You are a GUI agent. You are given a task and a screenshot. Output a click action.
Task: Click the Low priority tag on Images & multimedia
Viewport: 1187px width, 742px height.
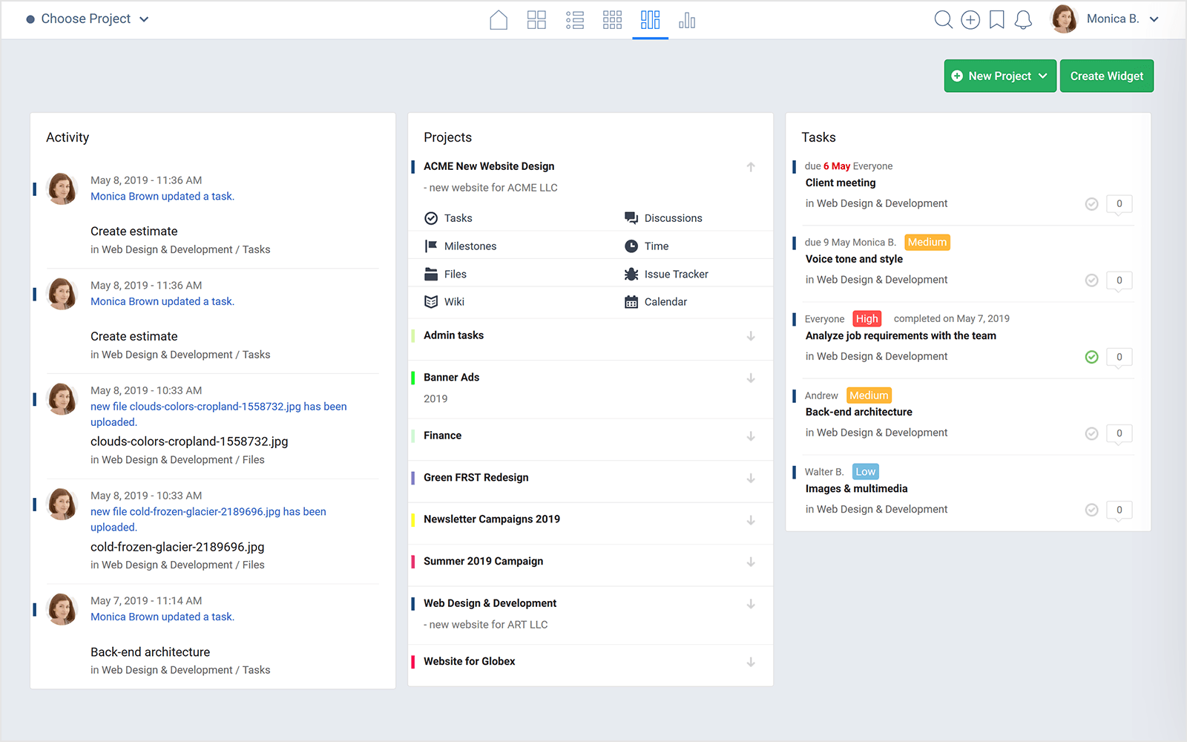tap(865, 472)
